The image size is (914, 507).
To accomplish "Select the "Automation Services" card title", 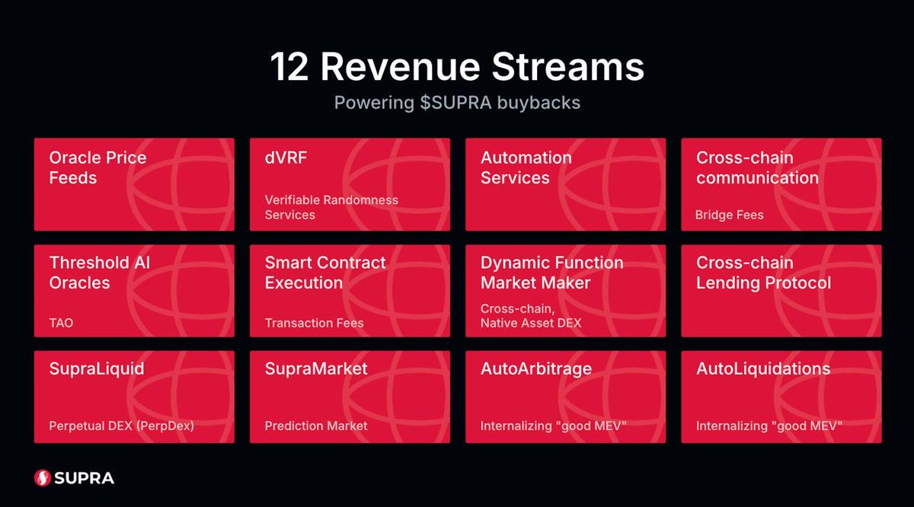I will coord(526,167).
